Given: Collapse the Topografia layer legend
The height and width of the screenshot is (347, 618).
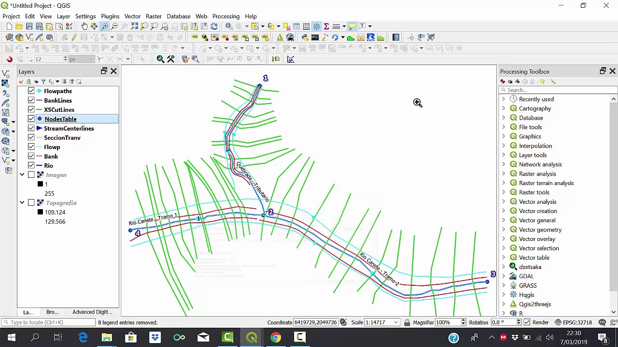Looking at the screenshot, I should pyautogui.click(x=22, y=203).
